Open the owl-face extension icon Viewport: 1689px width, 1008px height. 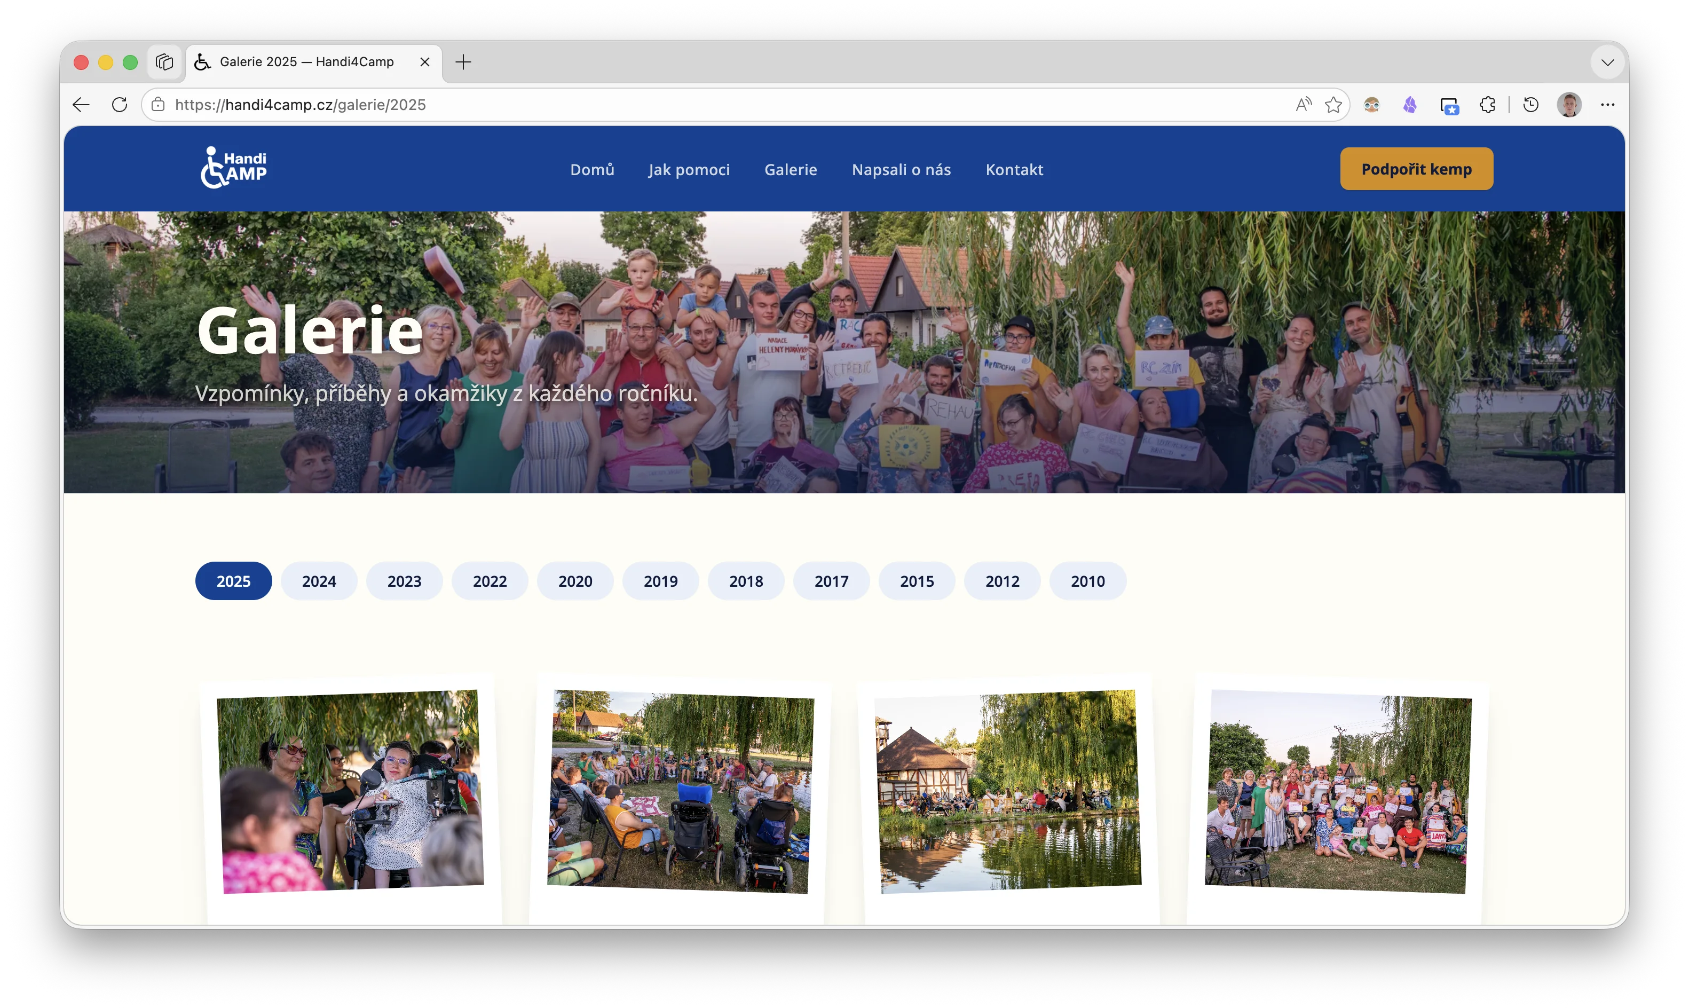(1371, 105)
